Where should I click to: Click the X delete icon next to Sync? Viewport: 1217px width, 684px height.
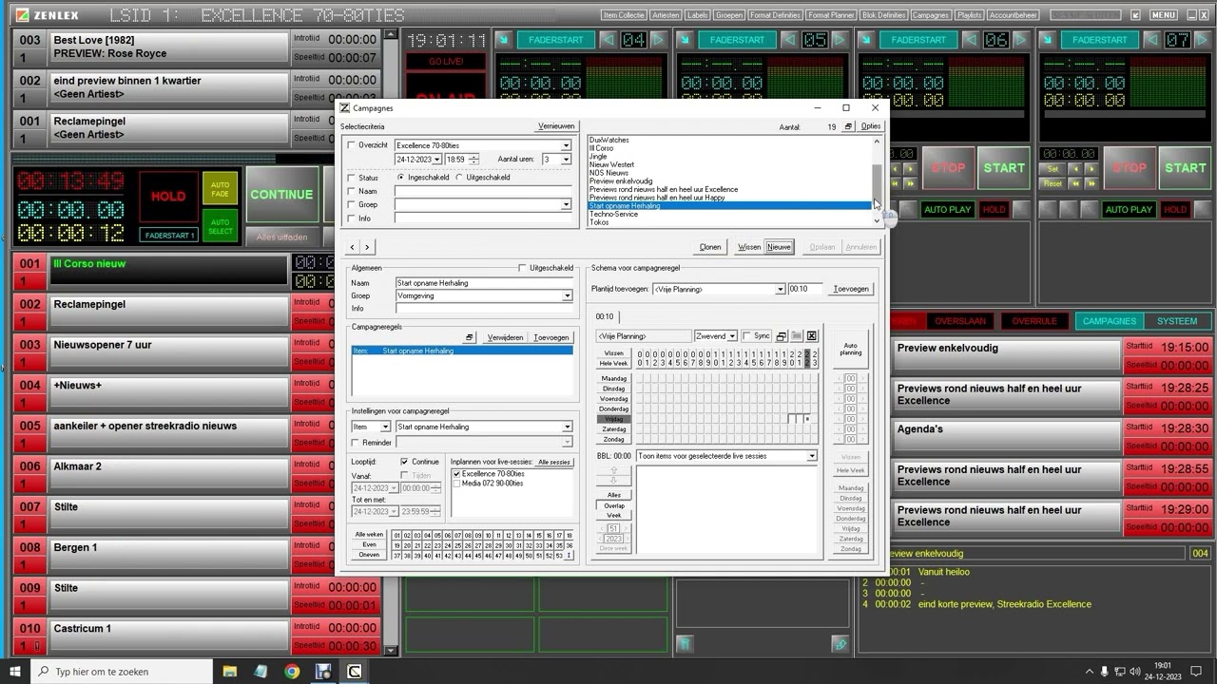coord(812,336)
